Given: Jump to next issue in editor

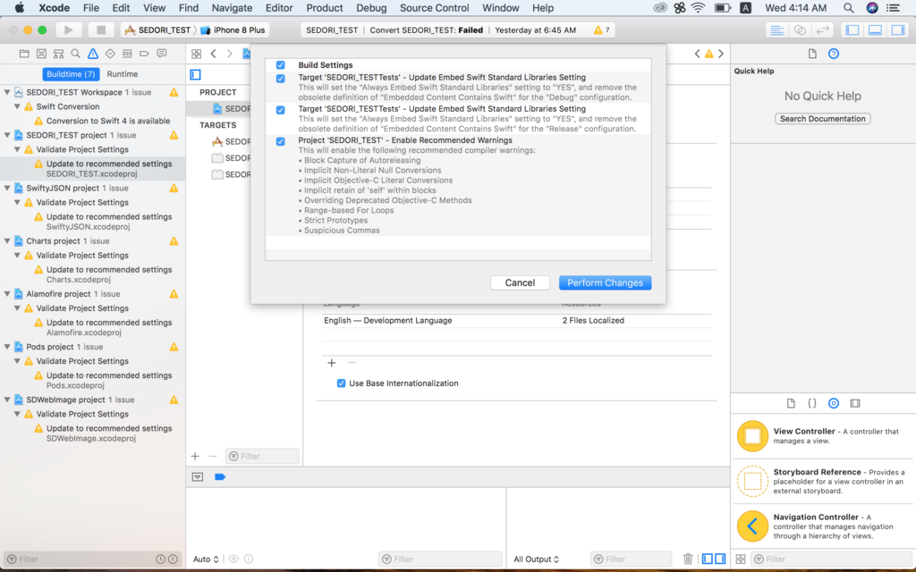Looking at the screenshot, I should pos(721,54).
